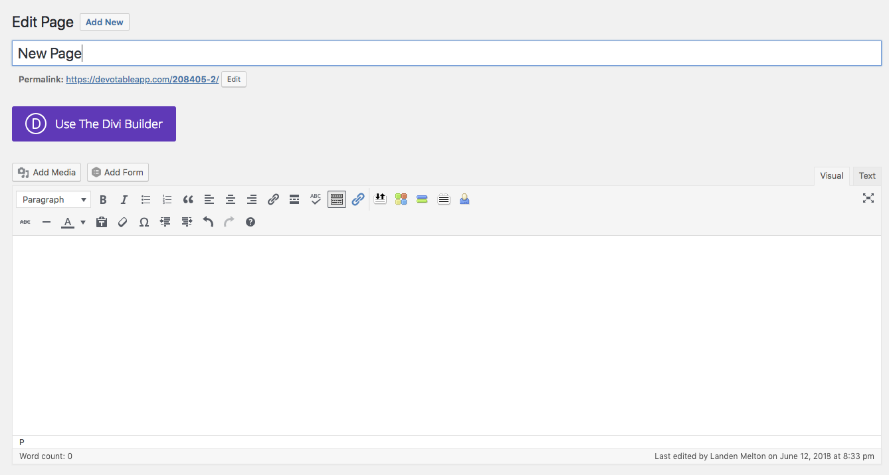Click the Last edited by Landen Melton text
The height and width of the screenshot is (475, 889).
[764, 456]
